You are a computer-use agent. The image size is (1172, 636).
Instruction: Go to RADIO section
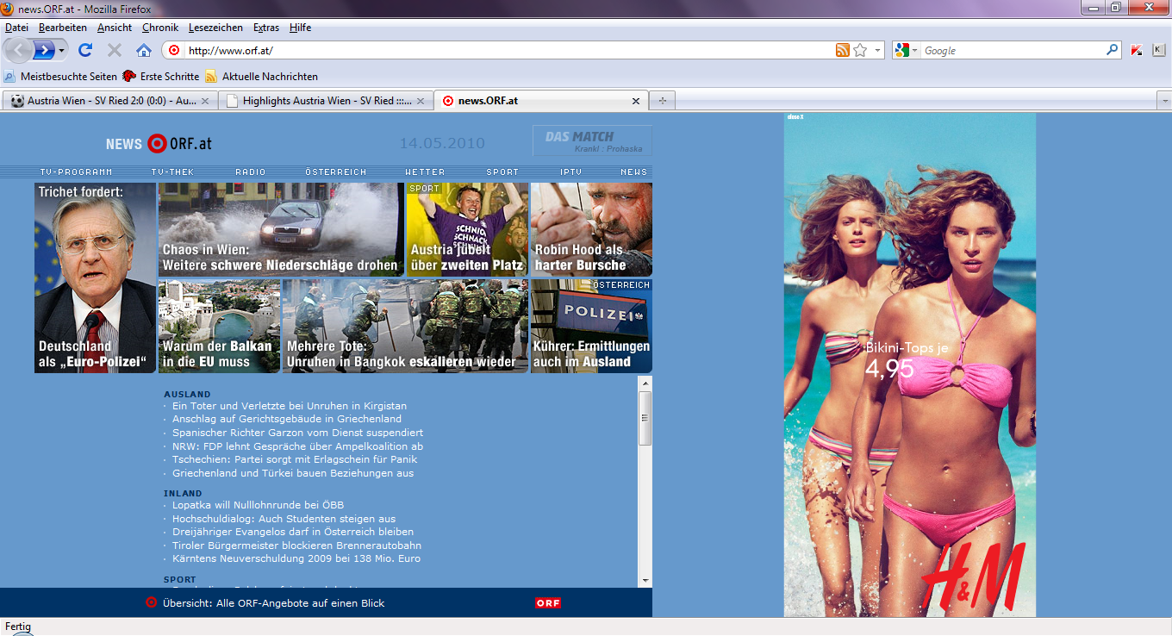[x=251, y=172]
